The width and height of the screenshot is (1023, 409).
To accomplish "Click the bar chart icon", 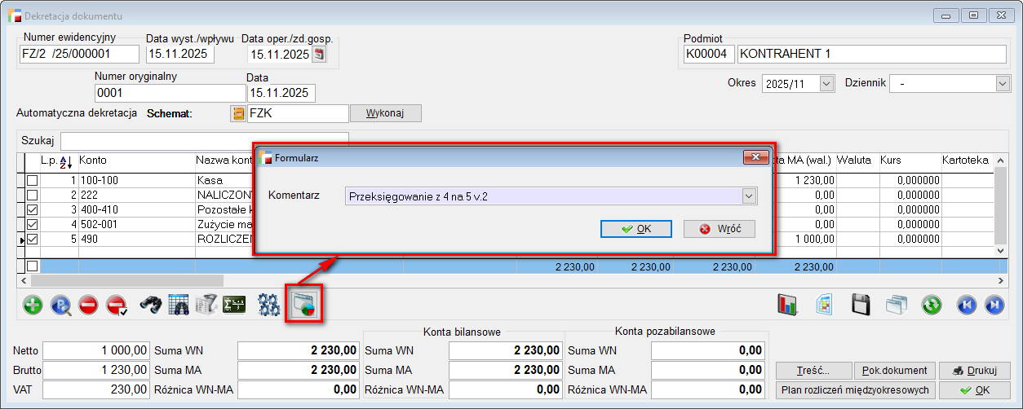I will 787,305.
